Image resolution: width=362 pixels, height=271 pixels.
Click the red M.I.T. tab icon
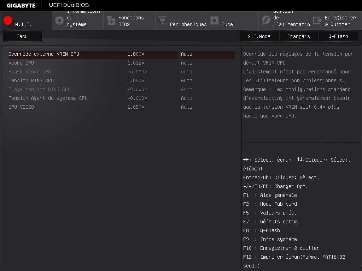click(x=8, y=20)
